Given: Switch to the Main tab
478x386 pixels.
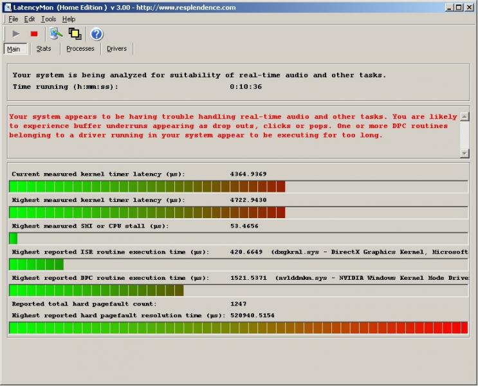Looking at the screenshot, I should click(15, 49).
